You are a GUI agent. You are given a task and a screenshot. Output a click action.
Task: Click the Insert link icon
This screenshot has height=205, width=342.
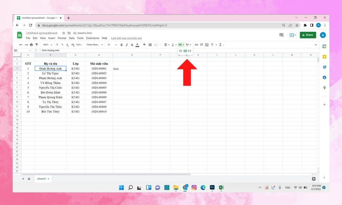(196, 45)
